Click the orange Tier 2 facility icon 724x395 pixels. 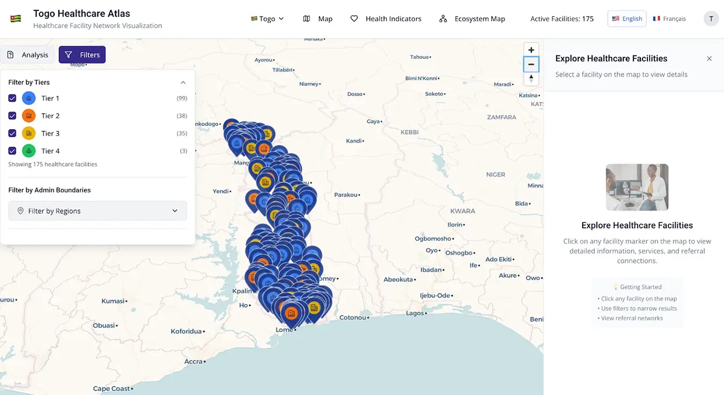29,116
